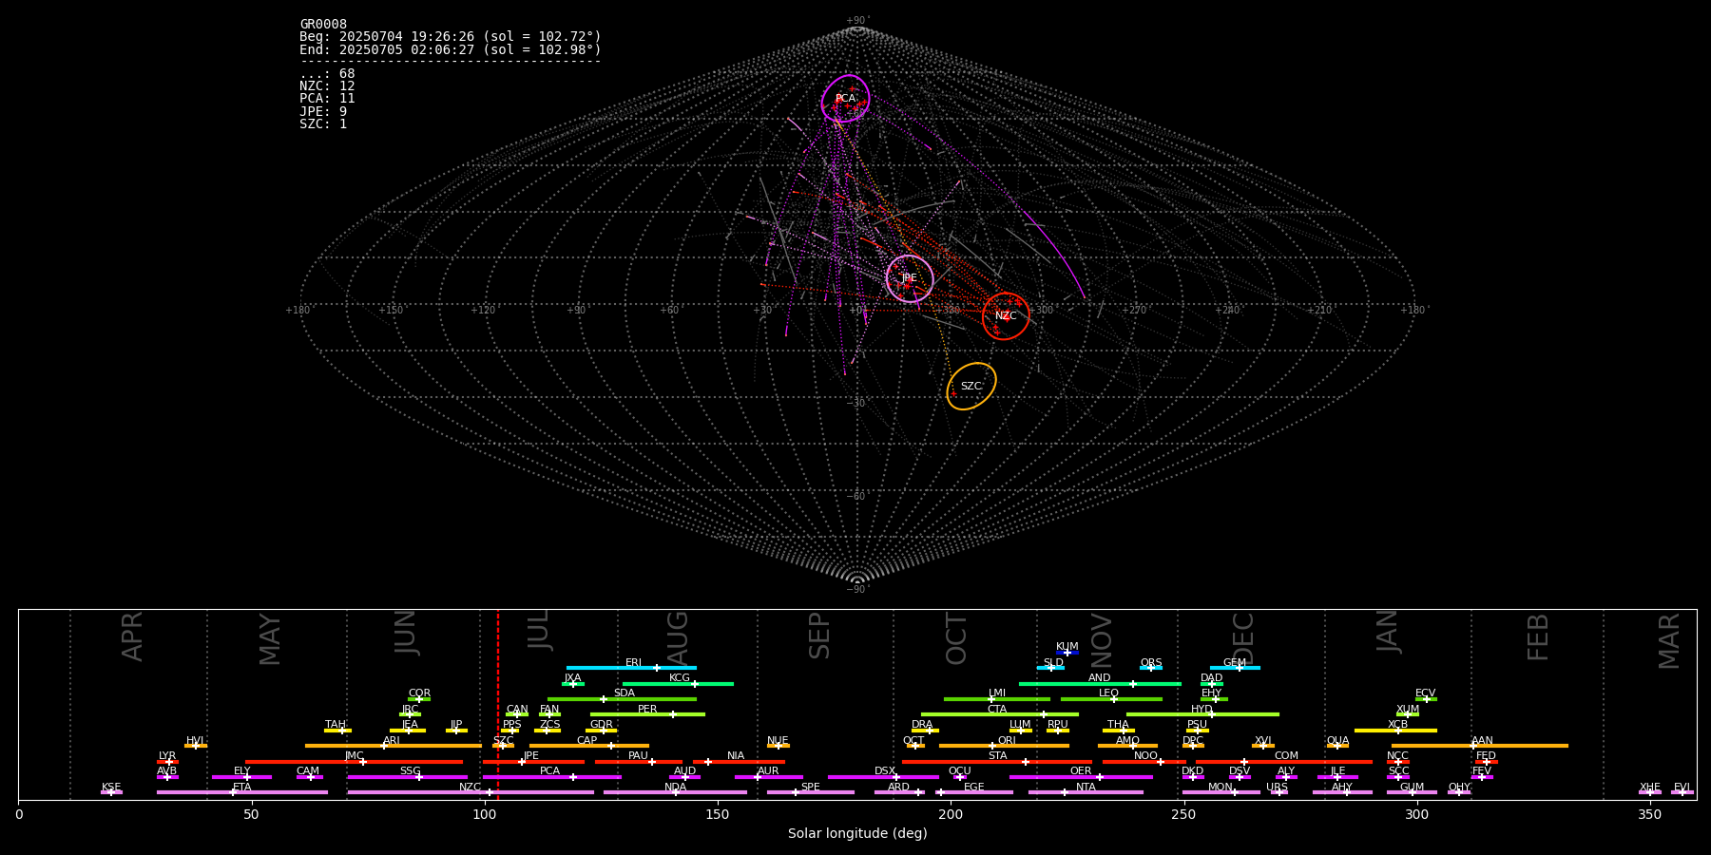The image size is (1711, 855).
Task: Click the dark blue KUM shower bar
Action: click(1067, 653)
